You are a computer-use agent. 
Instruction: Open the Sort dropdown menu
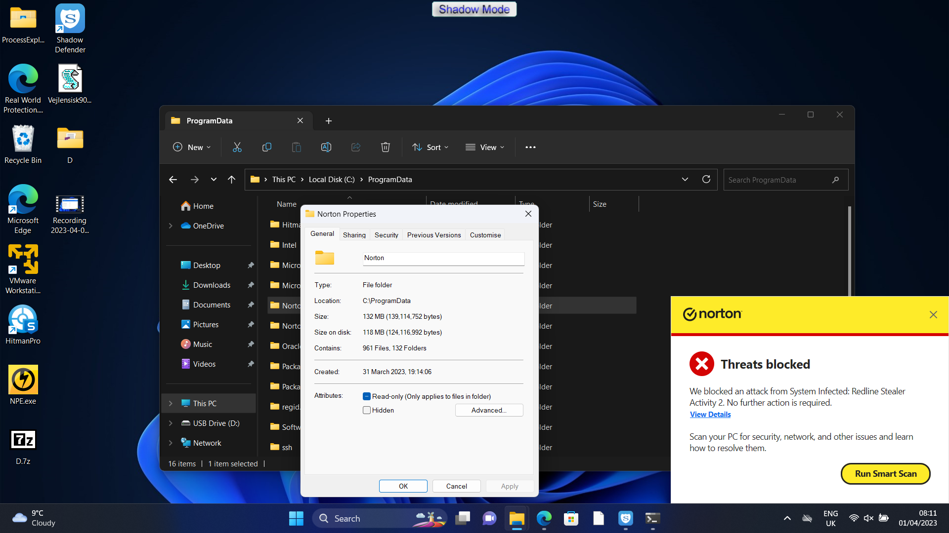(431, 147)
